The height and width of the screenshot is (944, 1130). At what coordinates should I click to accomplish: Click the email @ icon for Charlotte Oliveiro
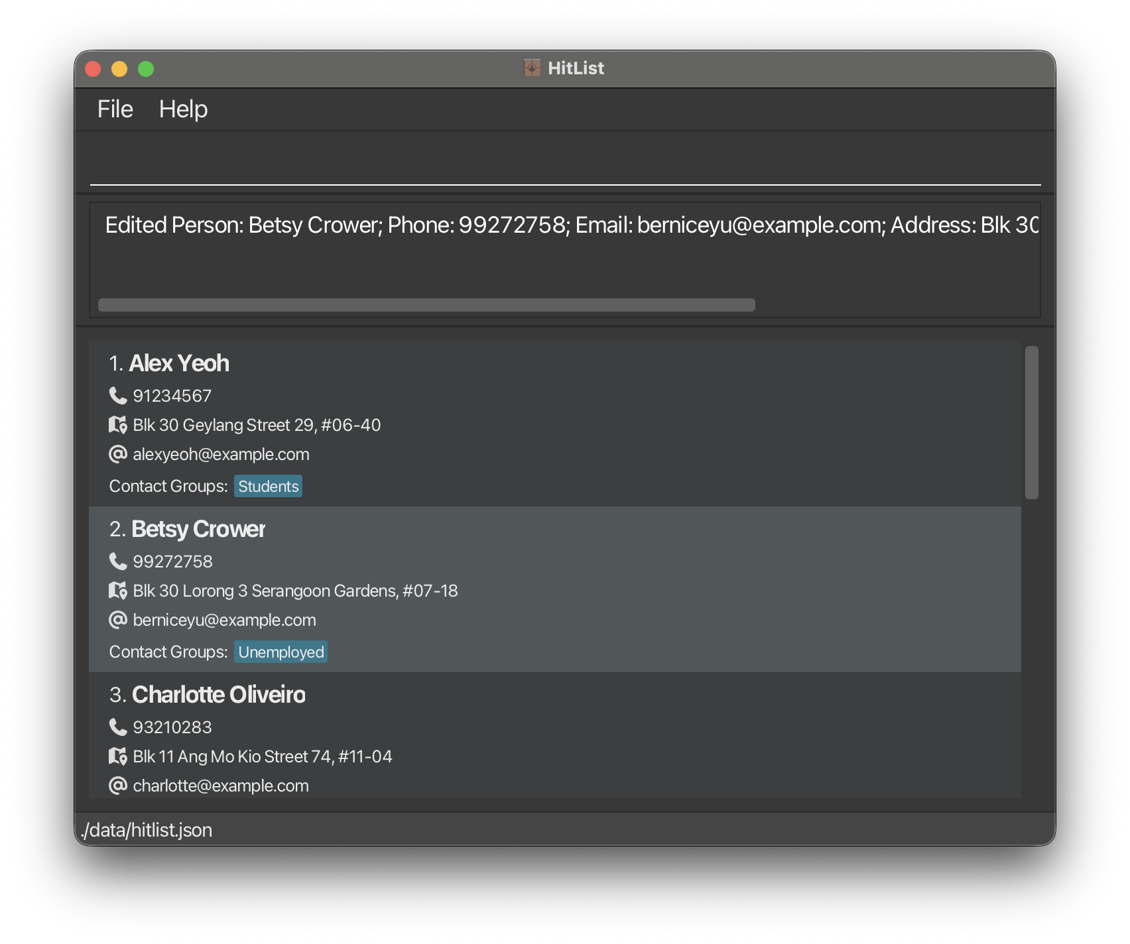pos(117,786)
